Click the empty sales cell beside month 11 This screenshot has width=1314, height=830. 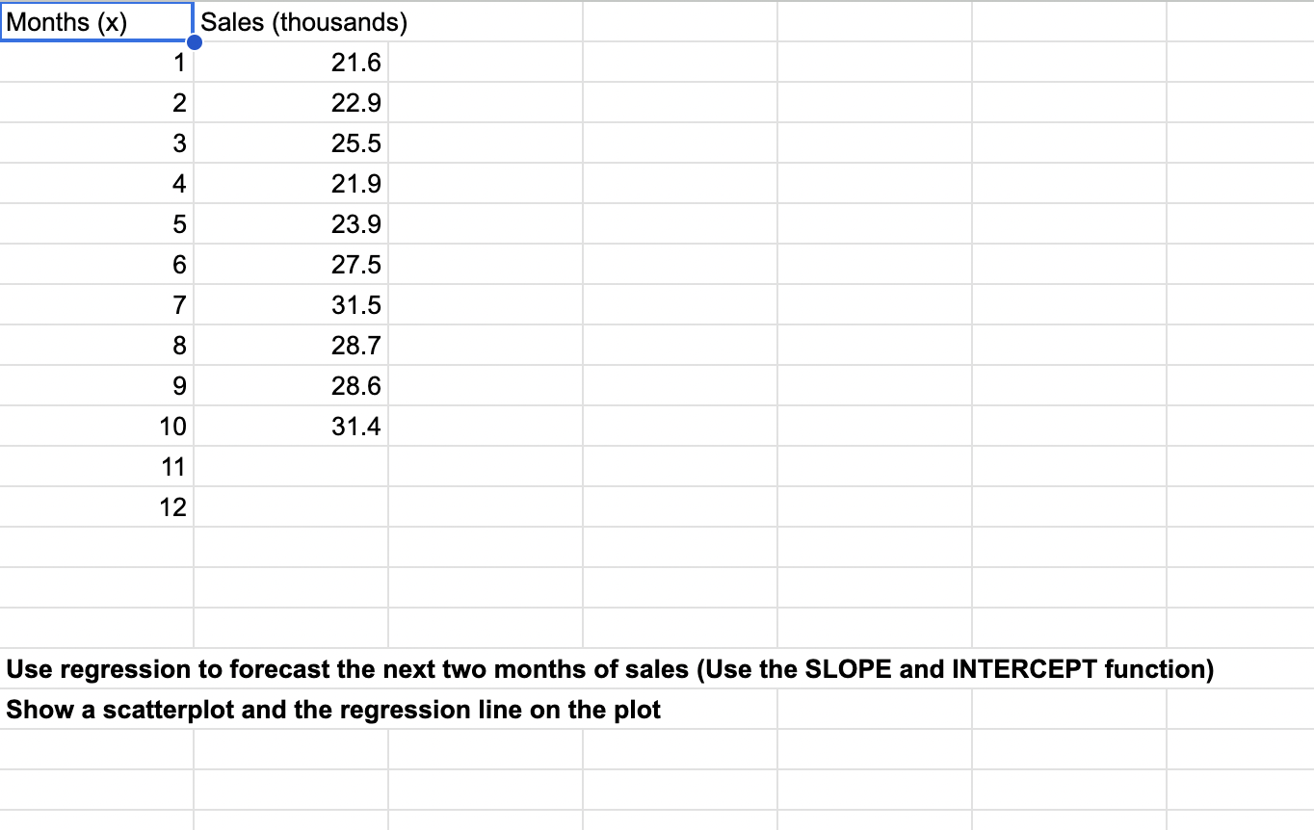point(289,466)
